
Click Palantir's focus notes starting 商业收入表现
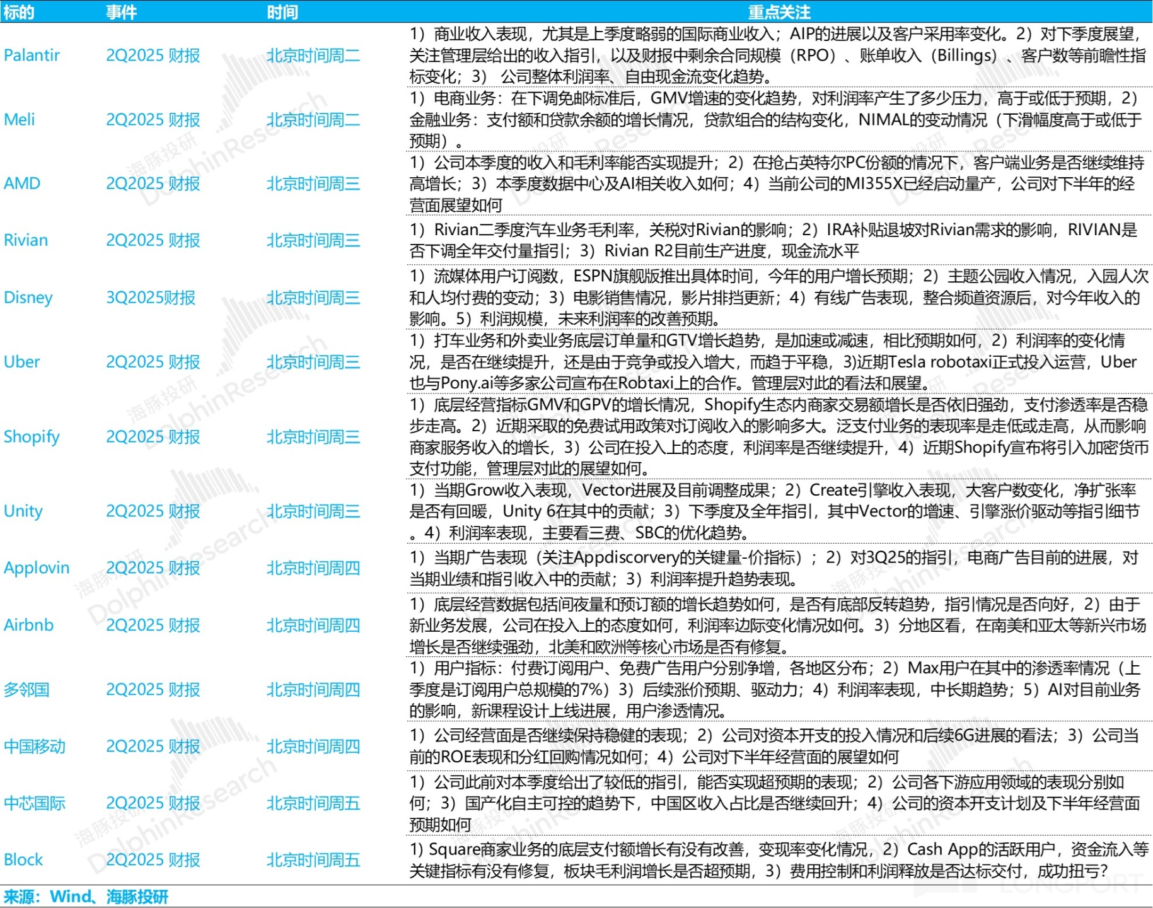tap(778, 55)
